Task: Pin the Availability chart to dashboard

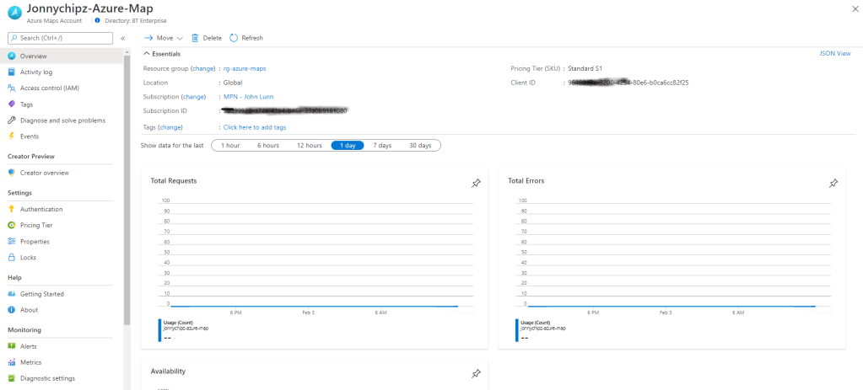Action: (x=476, y=373)
